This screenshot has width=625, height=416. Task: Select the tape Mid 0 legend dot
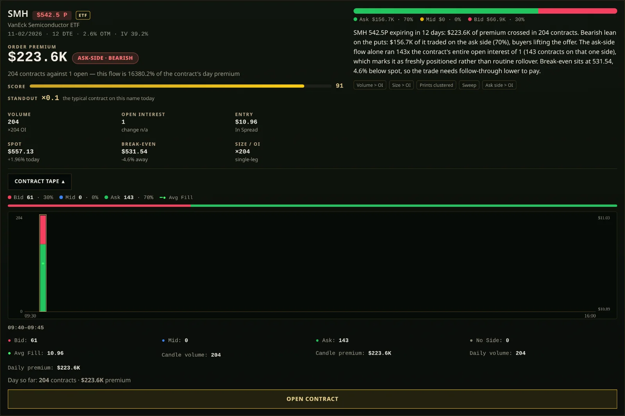point(61,197)
